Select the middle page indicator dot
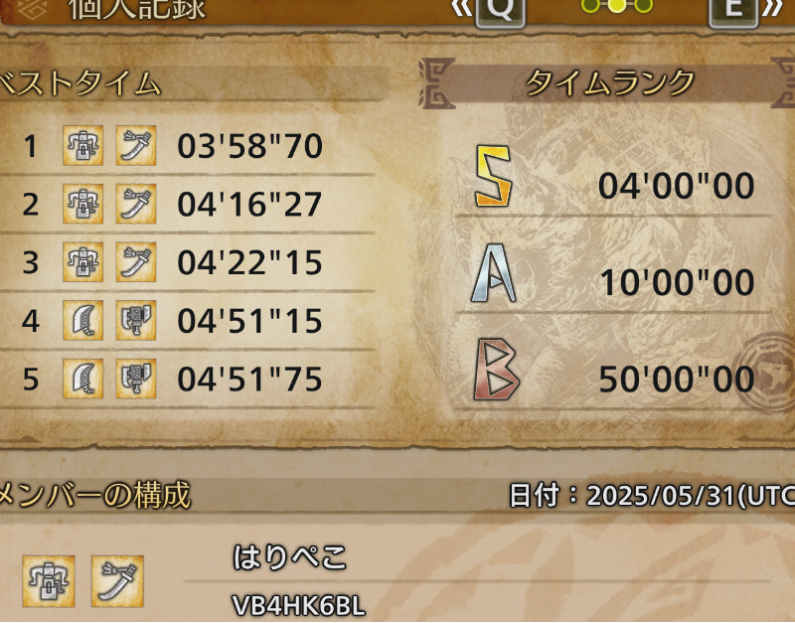 (616, 6)
